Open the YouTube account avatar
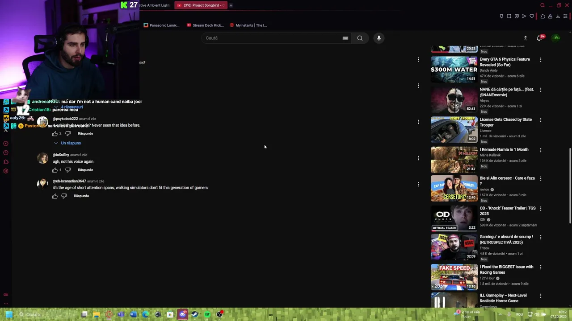 pos(556,38)
